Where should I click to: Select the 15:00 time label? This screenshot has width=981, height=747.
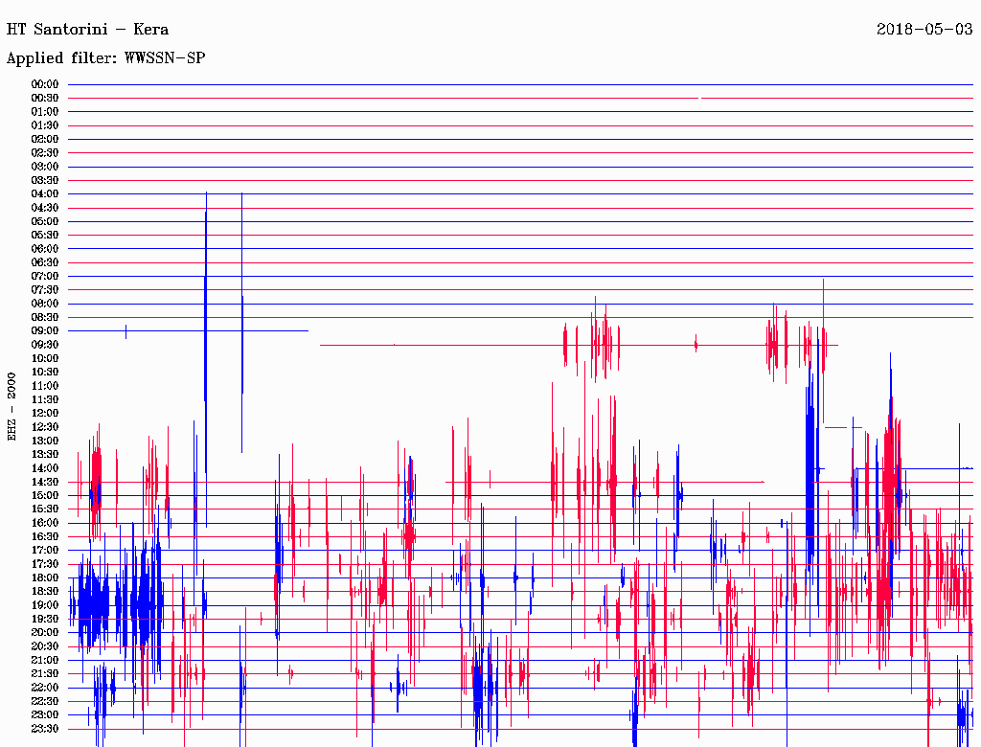coord(45,495)
